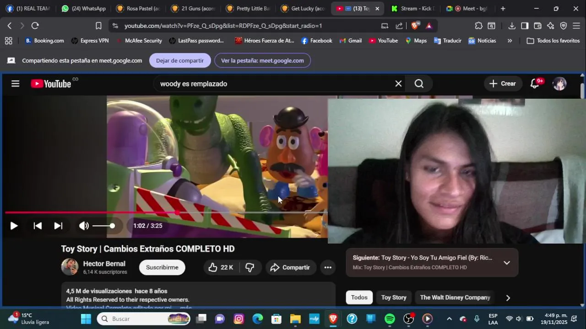Open more actions three-dot menu
Screen dimensions: 586x329
(328, 268)
